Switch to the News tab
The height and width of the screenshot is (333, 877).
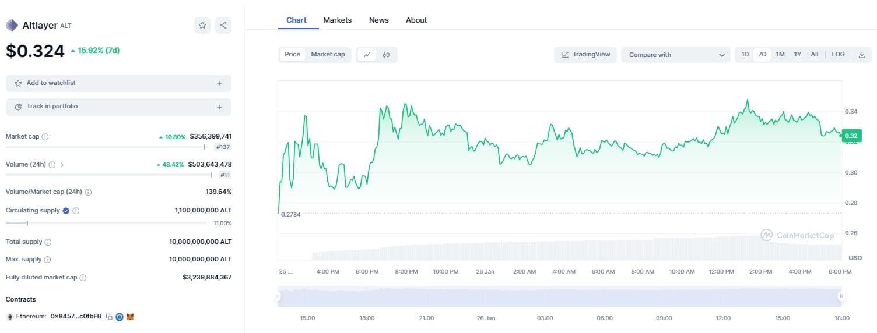[378, 20]
